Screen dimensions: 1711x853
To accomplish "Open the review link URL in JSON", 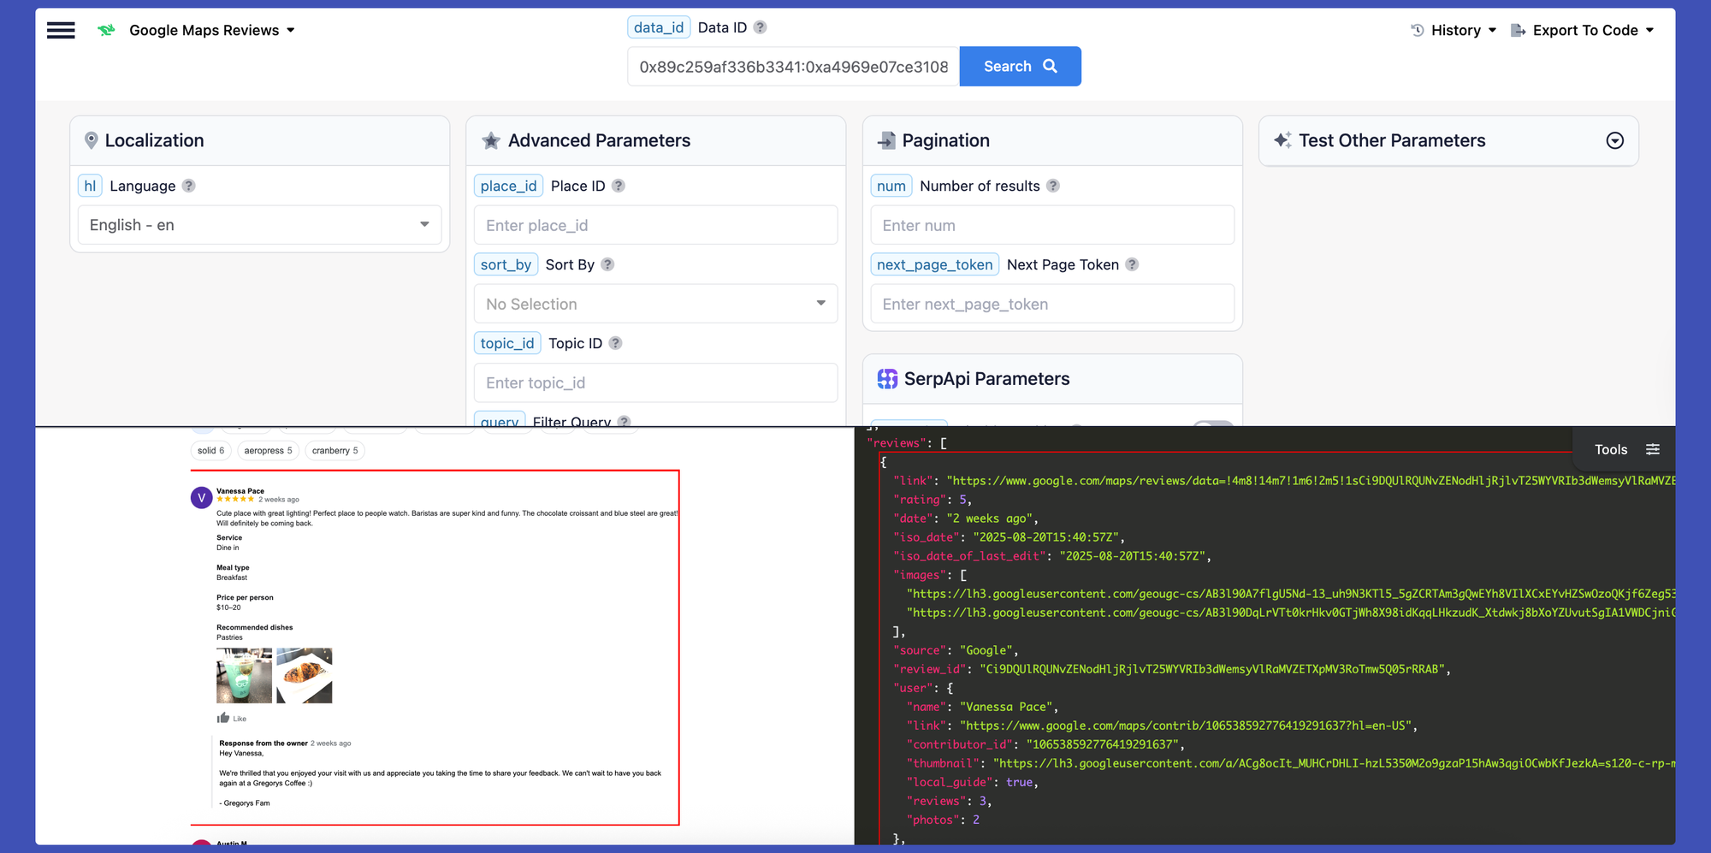I will point(1313,481).
